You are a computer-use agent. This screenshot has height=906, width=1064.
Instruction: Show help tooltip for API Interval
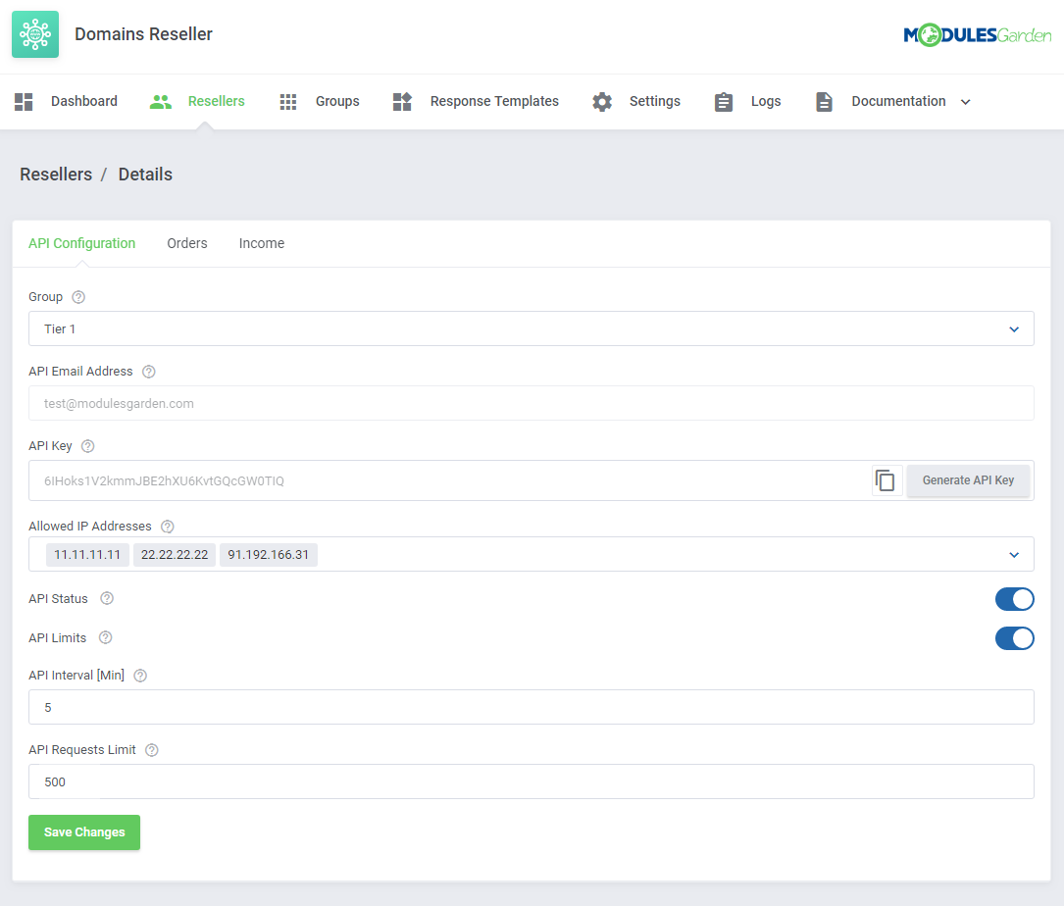140,676
